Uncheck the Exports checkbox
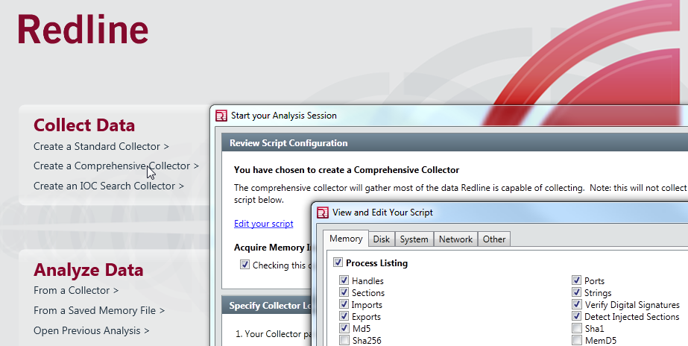 coord(344,315)
